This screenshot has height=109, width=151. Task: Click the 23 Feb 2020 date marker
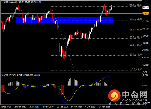pos(62,107)
